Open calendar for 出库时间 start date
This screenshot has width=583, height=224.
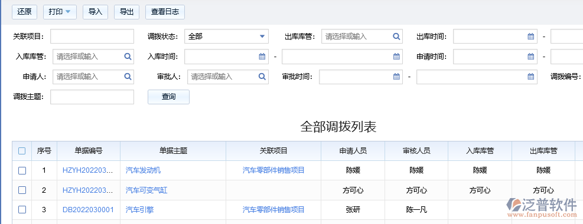tap(531, 37)
